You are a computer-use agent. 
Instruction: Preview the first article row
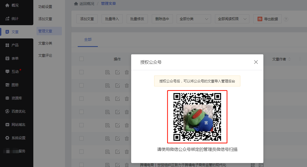pos(107,72)
